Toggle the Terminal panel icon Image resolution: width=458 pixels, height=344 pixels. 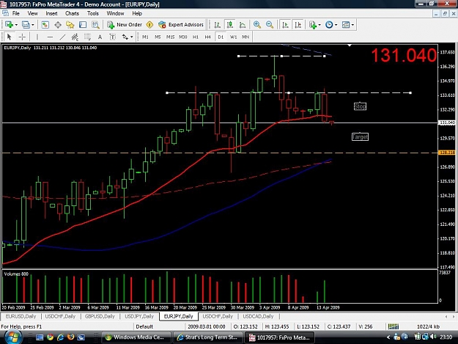tap(83, 25)
